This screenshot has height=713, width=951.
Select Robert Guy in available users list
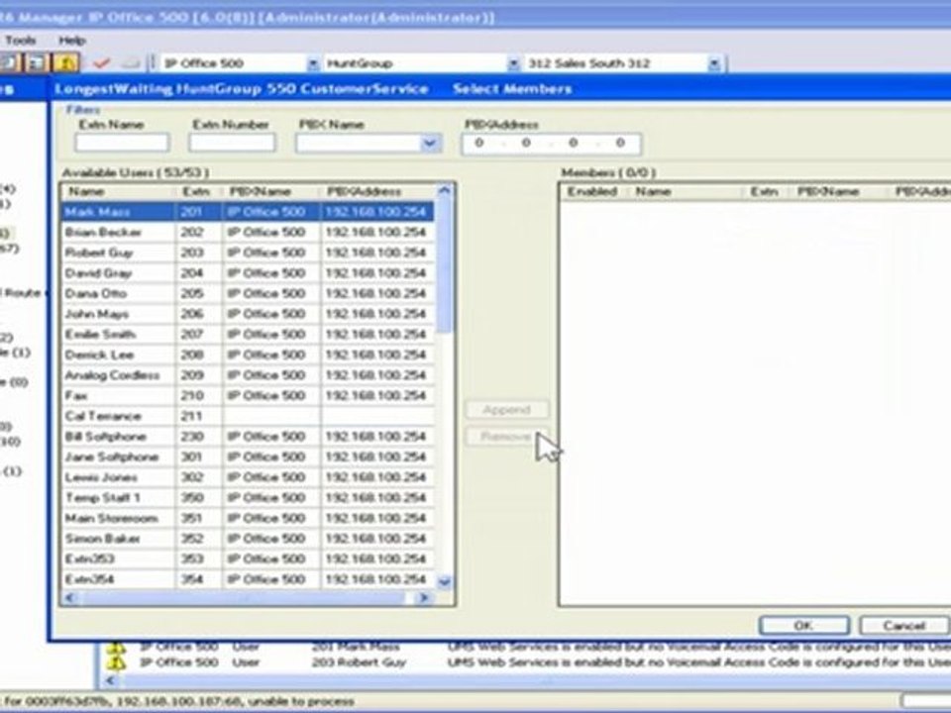(x=248, y=253)
